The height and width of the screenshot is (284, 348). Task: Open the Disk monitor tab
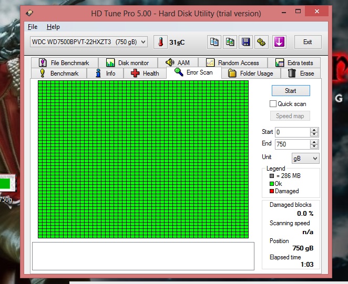coord(127,63)
